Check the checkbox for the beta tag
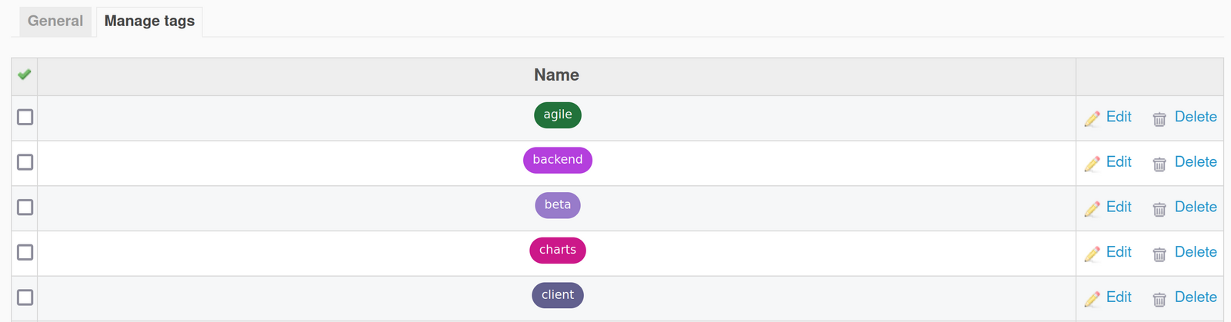Image resolution: width=1231 pixels, height=322 pixels. point(25,207)
